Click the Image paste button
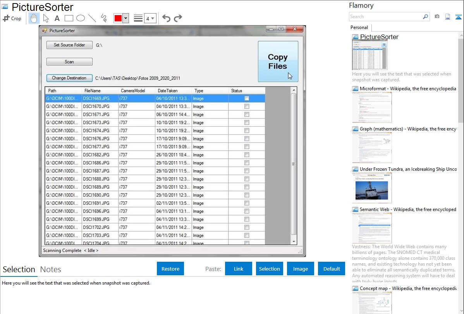The width and height of the screenshot is (464, 314). 300,269
